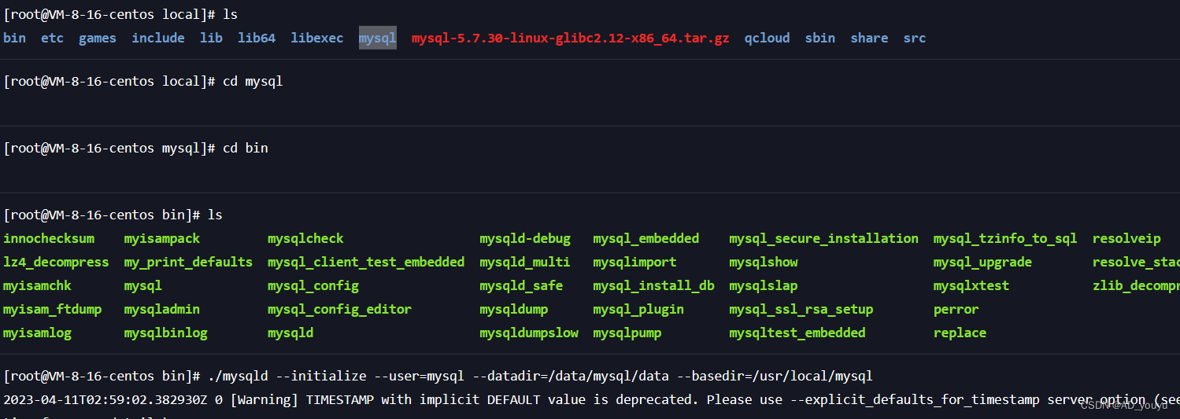Click the mysqlcheck file name
Image resolution: width=1180 pixels, height=419 pixels.
click(305, 238)
